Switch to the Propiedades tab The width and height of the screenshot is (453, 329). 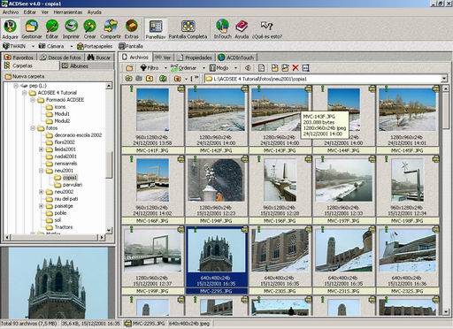pos(195,57)
